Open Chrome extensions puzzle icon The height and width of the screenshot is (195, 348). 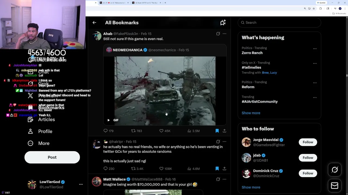pyautogui.click(x=321, y=9)
